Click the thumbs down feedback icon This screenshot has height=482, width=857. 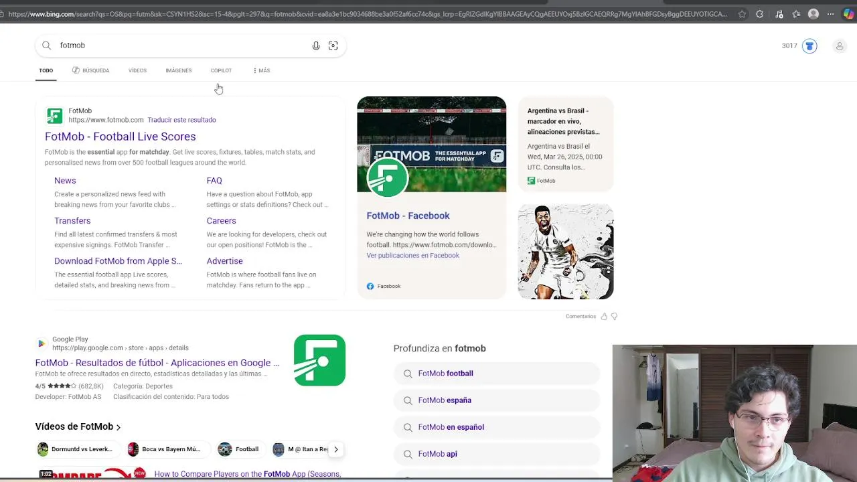(614, 317)
